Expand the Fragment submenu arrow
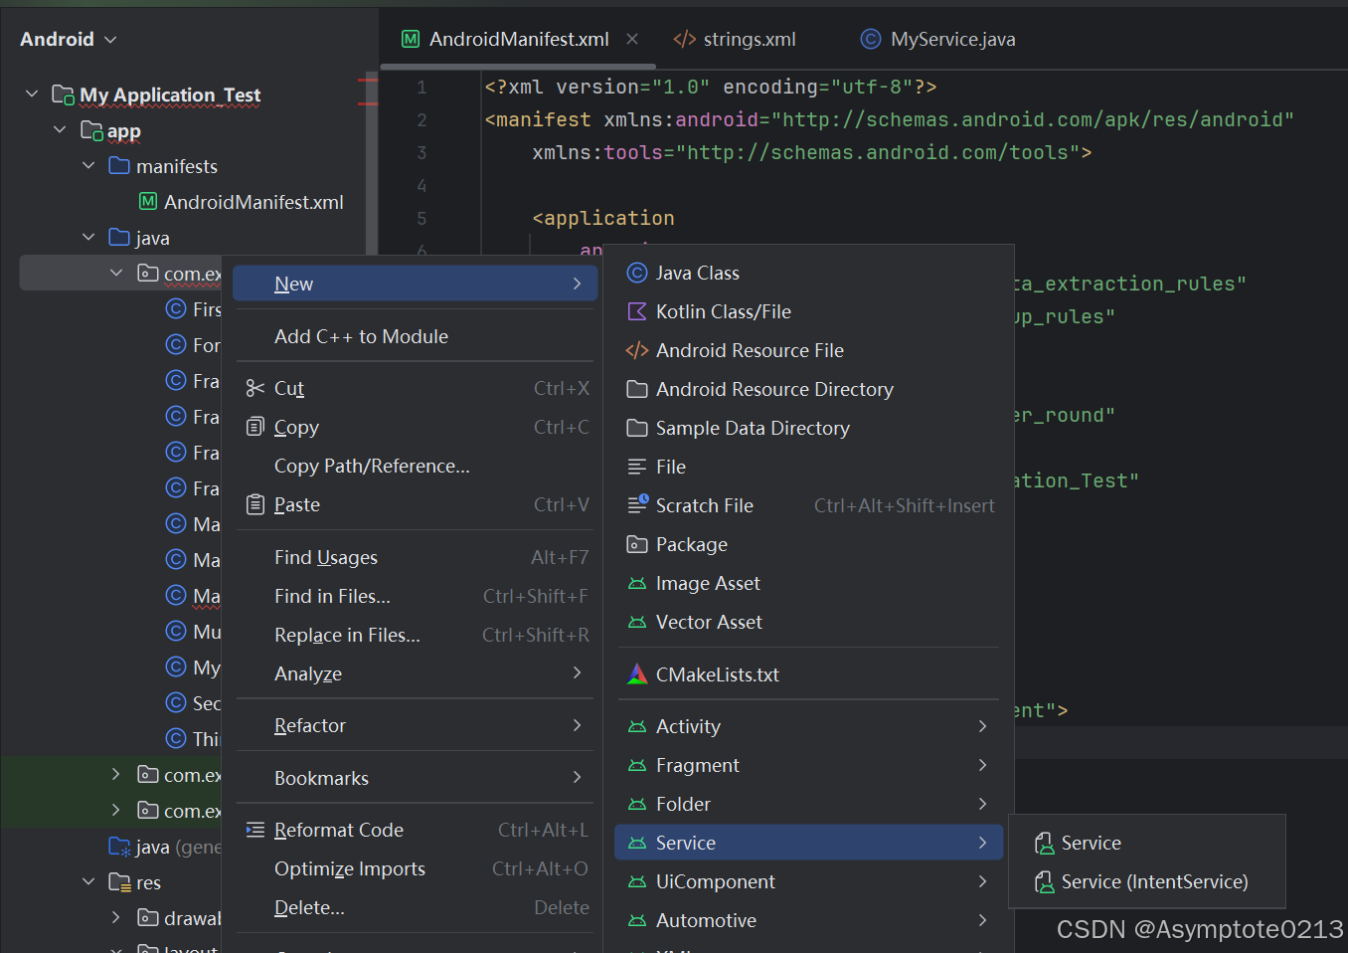This screenshot has width=1348, height=953. point(982,765)
